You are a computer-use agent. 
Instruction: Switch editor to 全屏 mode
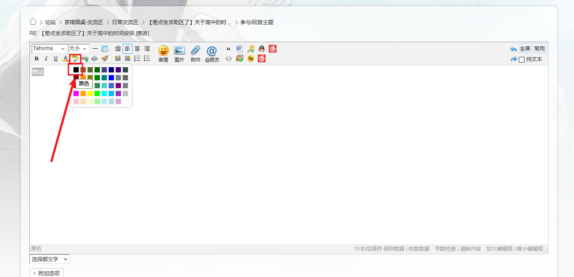pyautogui.click(x=525, y=49)
